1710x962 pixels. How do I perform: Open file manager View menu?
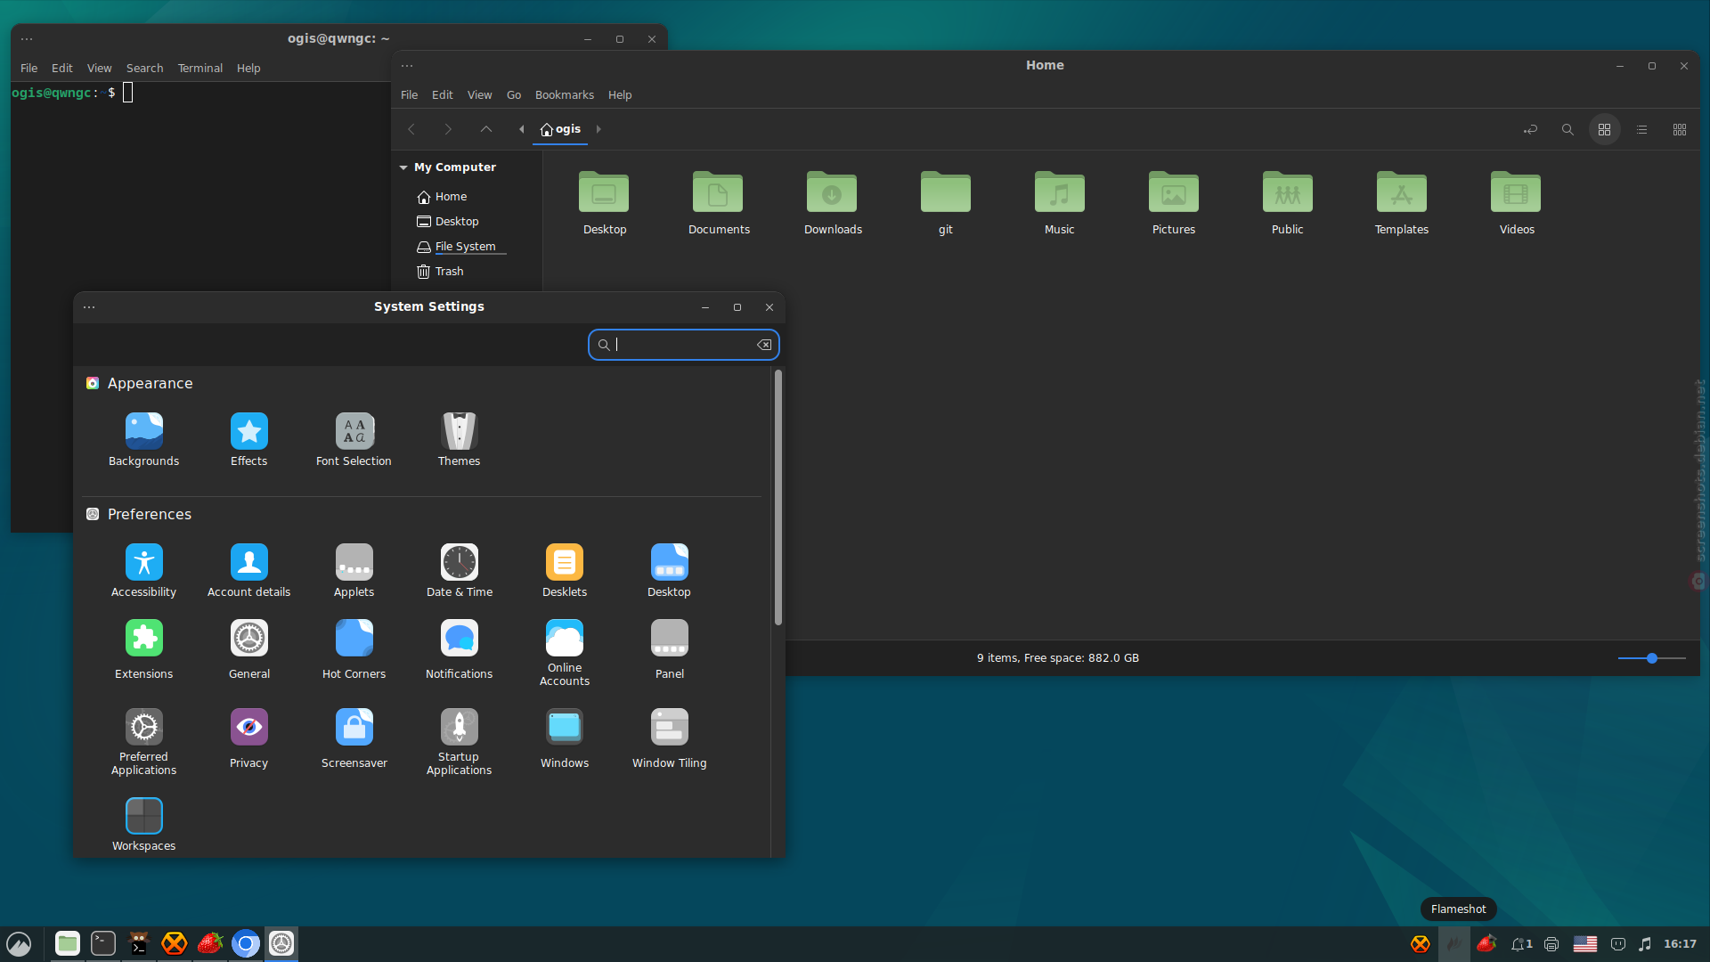479,95
